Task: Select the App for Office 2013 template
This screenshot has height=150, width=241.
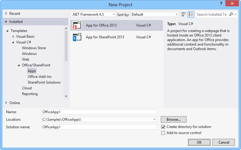Action: pyautogui.click(x=117, y=25)
